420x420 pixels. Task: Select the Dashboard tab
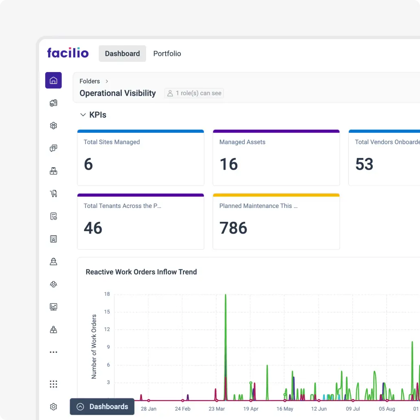(x=122, y=53)
